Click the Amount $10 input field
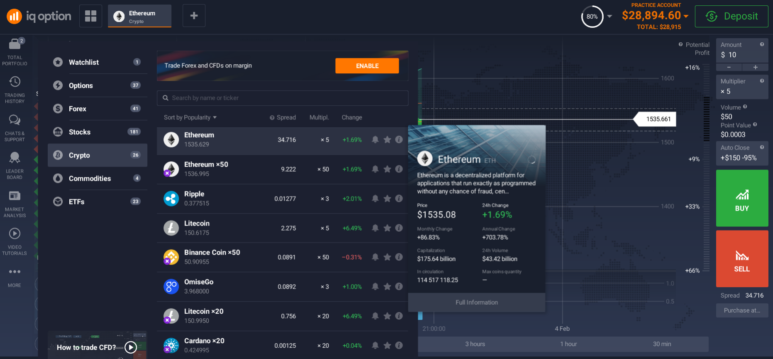Screen dimensions: 773x359 [x=742, y=51]
